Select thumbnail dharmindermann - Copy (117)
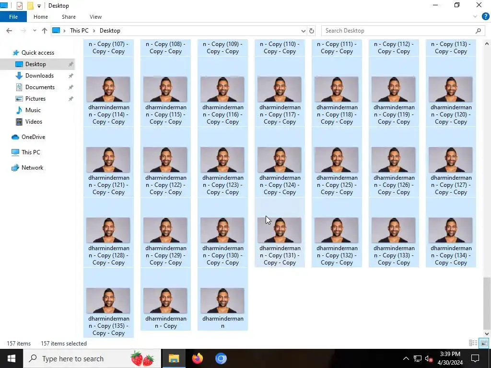 (x=280, y=89)
